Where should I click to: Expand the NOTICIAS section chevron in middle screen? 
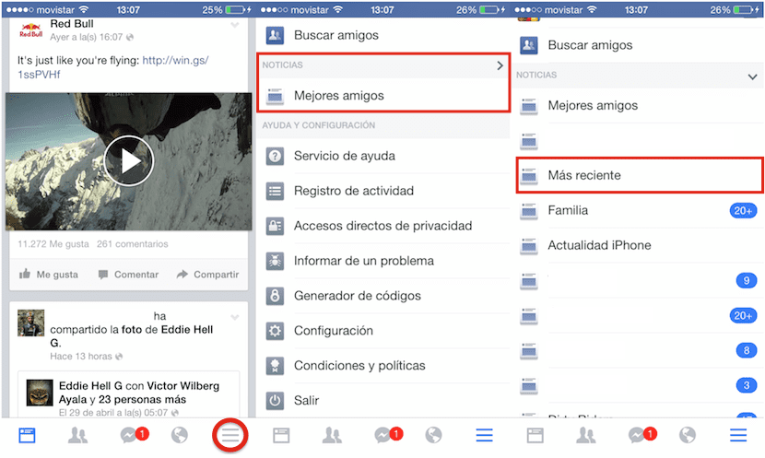[500, 65]
